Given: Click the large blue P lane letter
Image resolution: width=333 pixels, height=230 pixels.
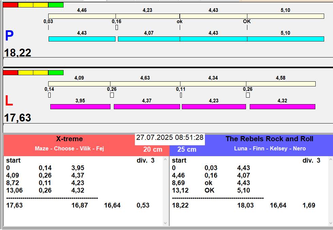Looking at the screenshot, I should [x=9, y=36].
